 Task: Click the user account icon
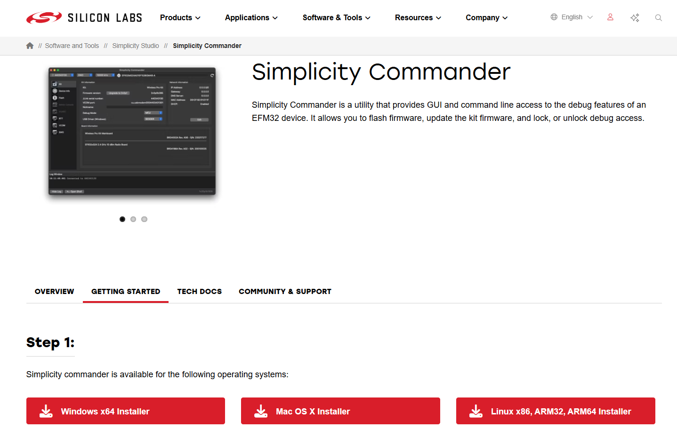(610, 17)
